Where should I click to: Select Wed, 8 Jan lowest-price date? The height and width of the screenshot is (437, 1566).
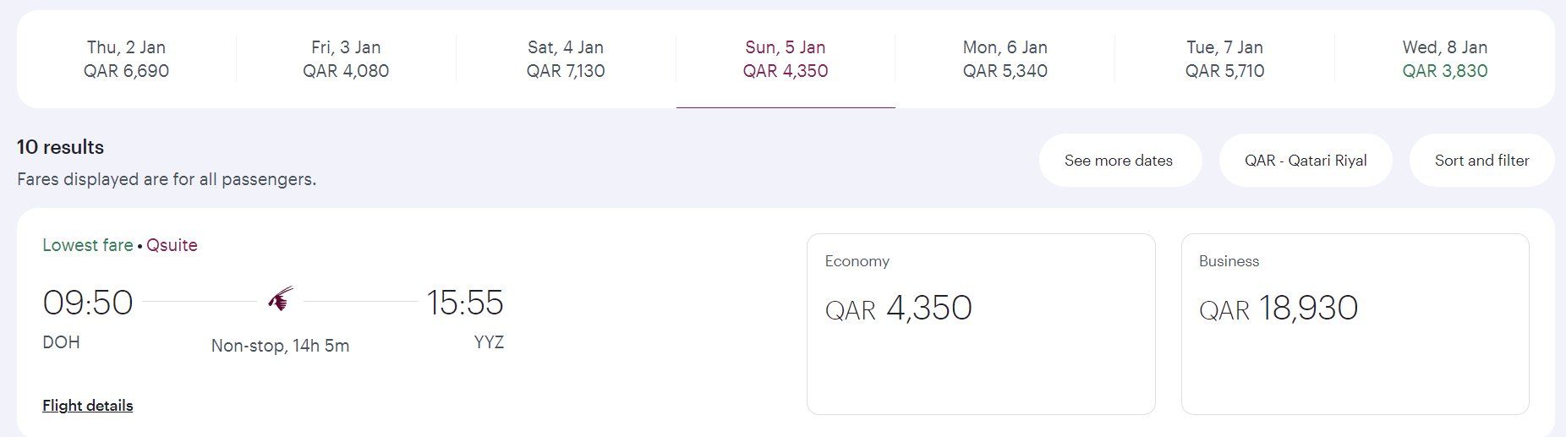pyautogui.click(x=1444, y=59)
